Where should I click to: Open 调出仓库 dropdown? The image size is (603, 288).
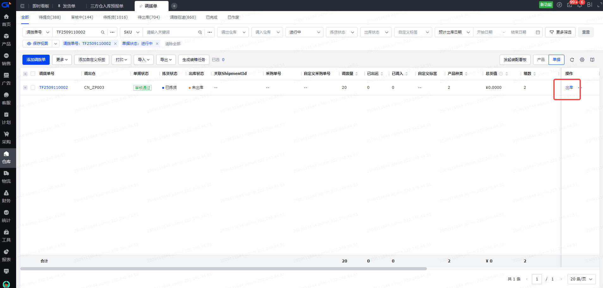tap(233, 32)
